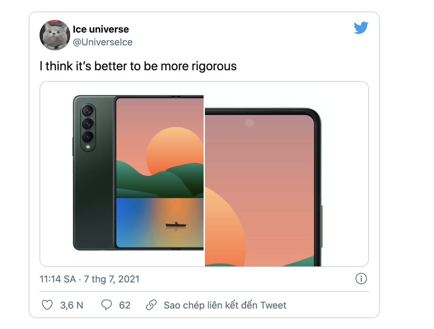Click the Twitter bird logo
Viewport: 434px width, 329px height.
coord(361,28)
